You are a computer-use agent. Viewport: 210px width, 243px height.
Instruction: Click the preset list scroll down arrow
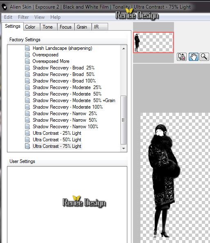pos(124,149)
